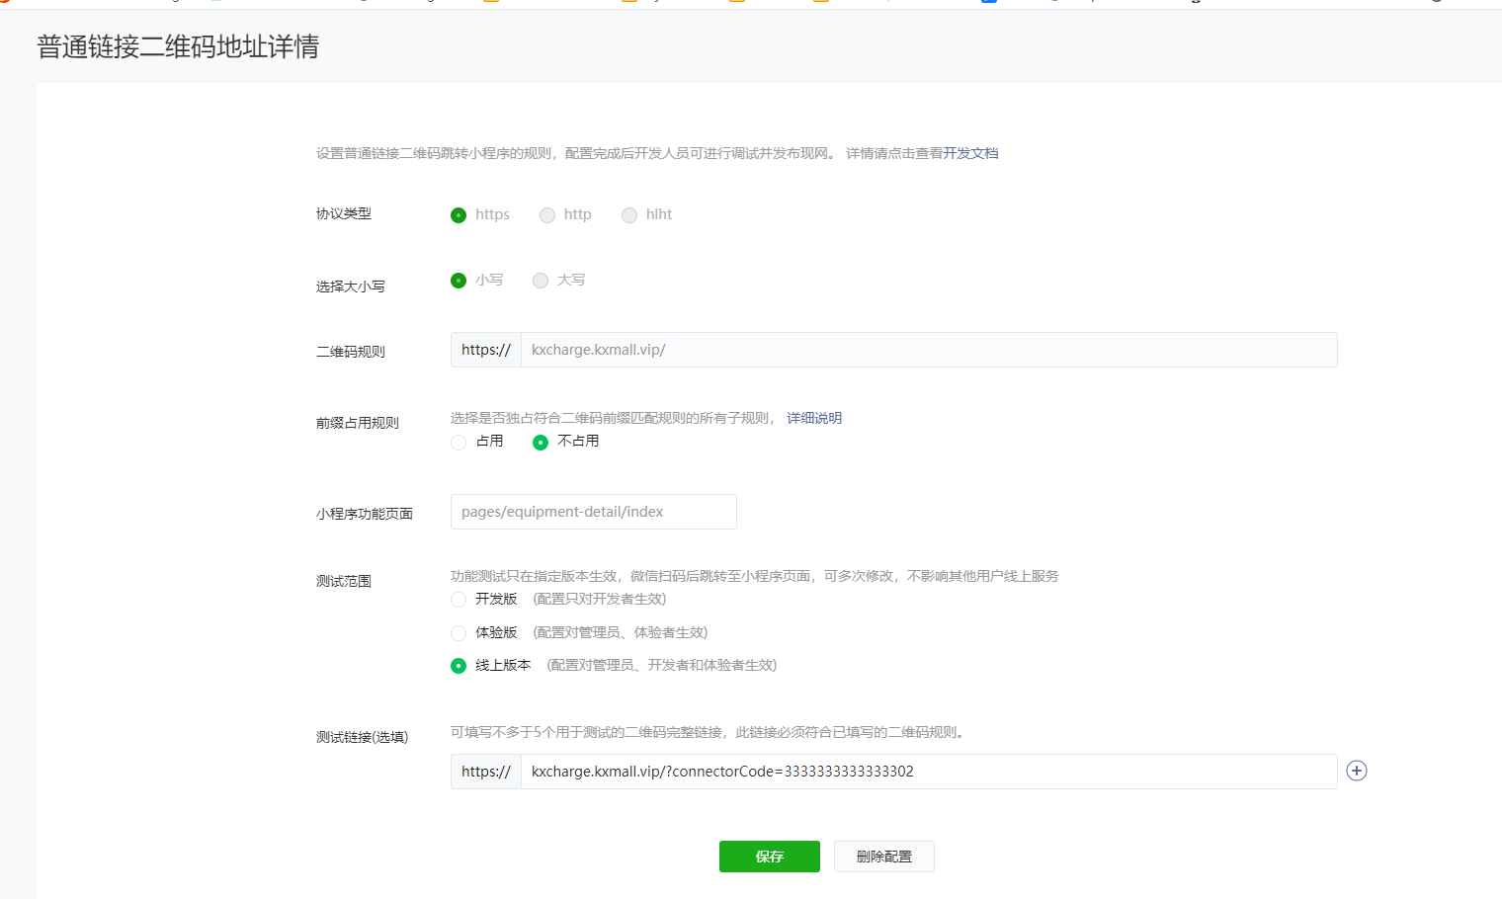The image size is (1502, 899).
Task: Choose 大写 uppercase option
Action: [x=541, y=281]
